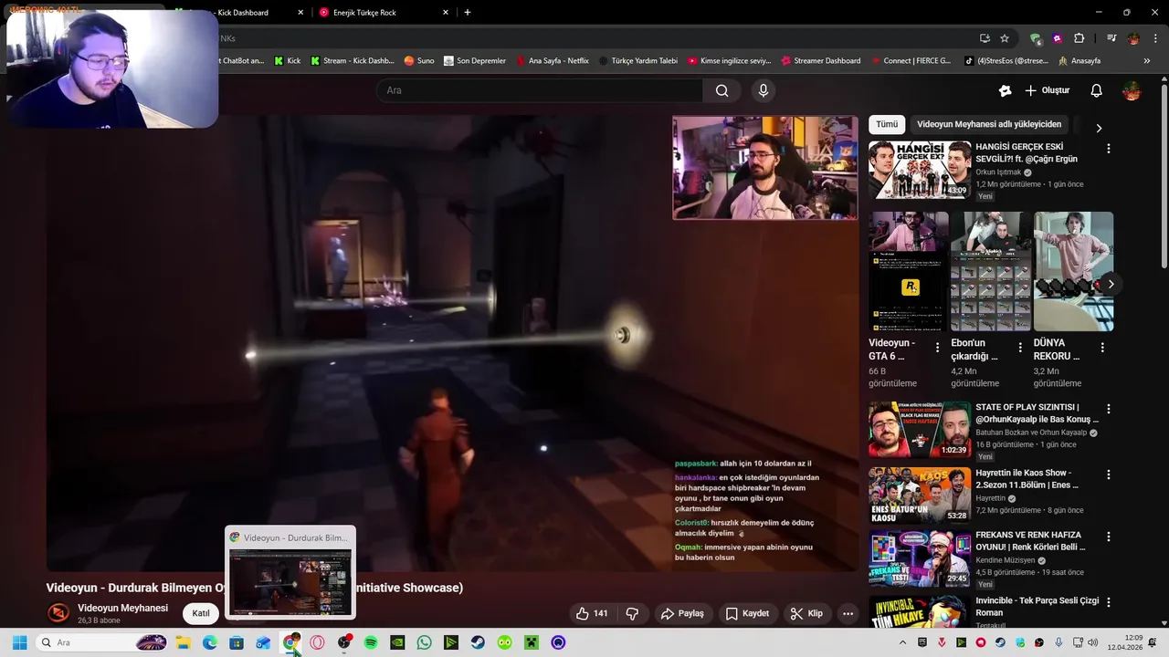Open options menu for HANGİSİ GERÇEK ESKİ SEVGİLİ video
Viewport: 1169px width, 657px height.
[1109, 148]
